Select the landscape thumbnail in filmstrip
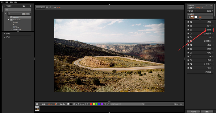Image resolution: width=216 pixels, height=113 pixels. click(x=37, y=109)
